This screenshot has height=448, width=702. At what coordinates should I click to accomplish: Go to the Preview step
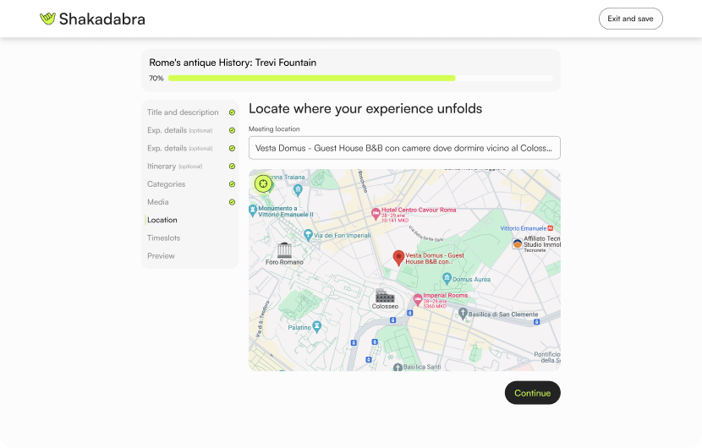tap(161, 256)
